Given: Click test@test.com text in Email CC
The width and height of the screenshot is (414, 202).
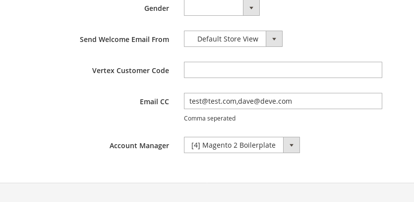Looking at the screenshot, I should (x=213, y=101).
